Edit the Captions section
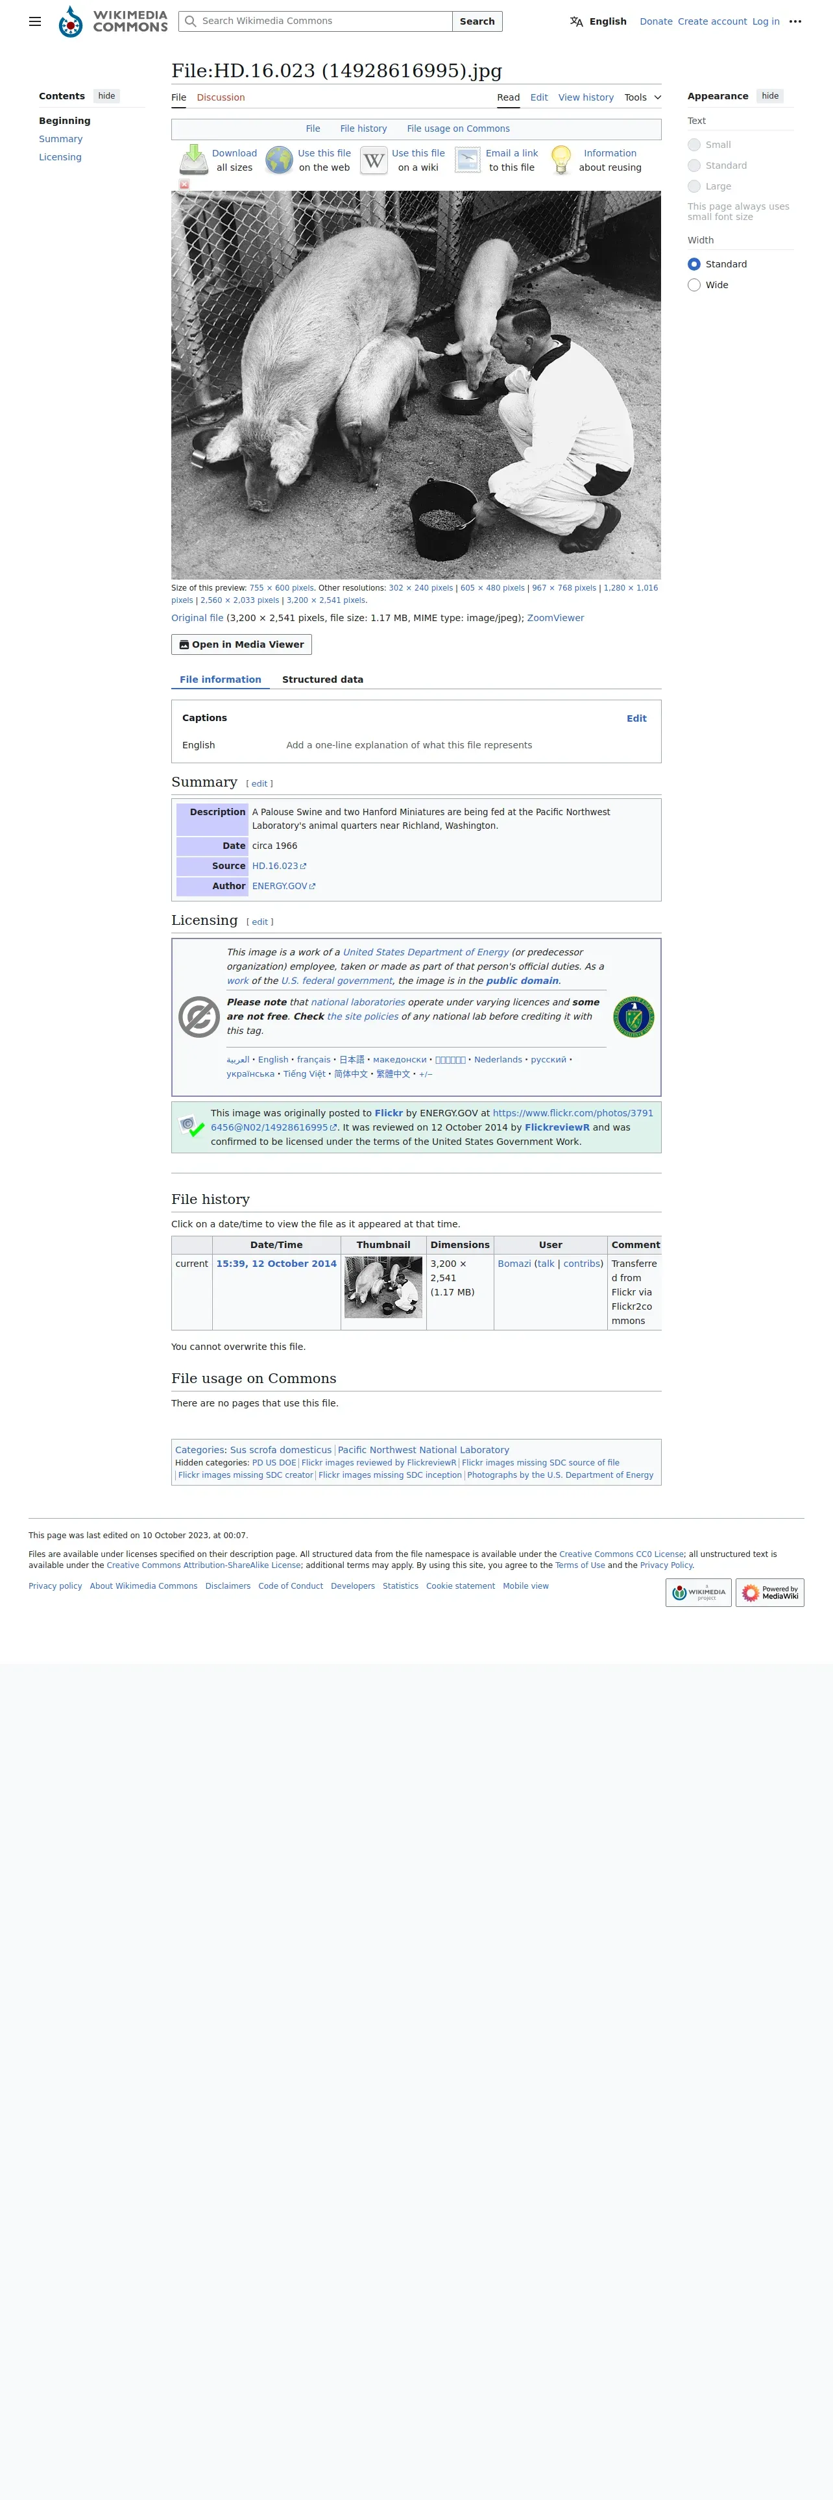 click(x=636, y=718)
